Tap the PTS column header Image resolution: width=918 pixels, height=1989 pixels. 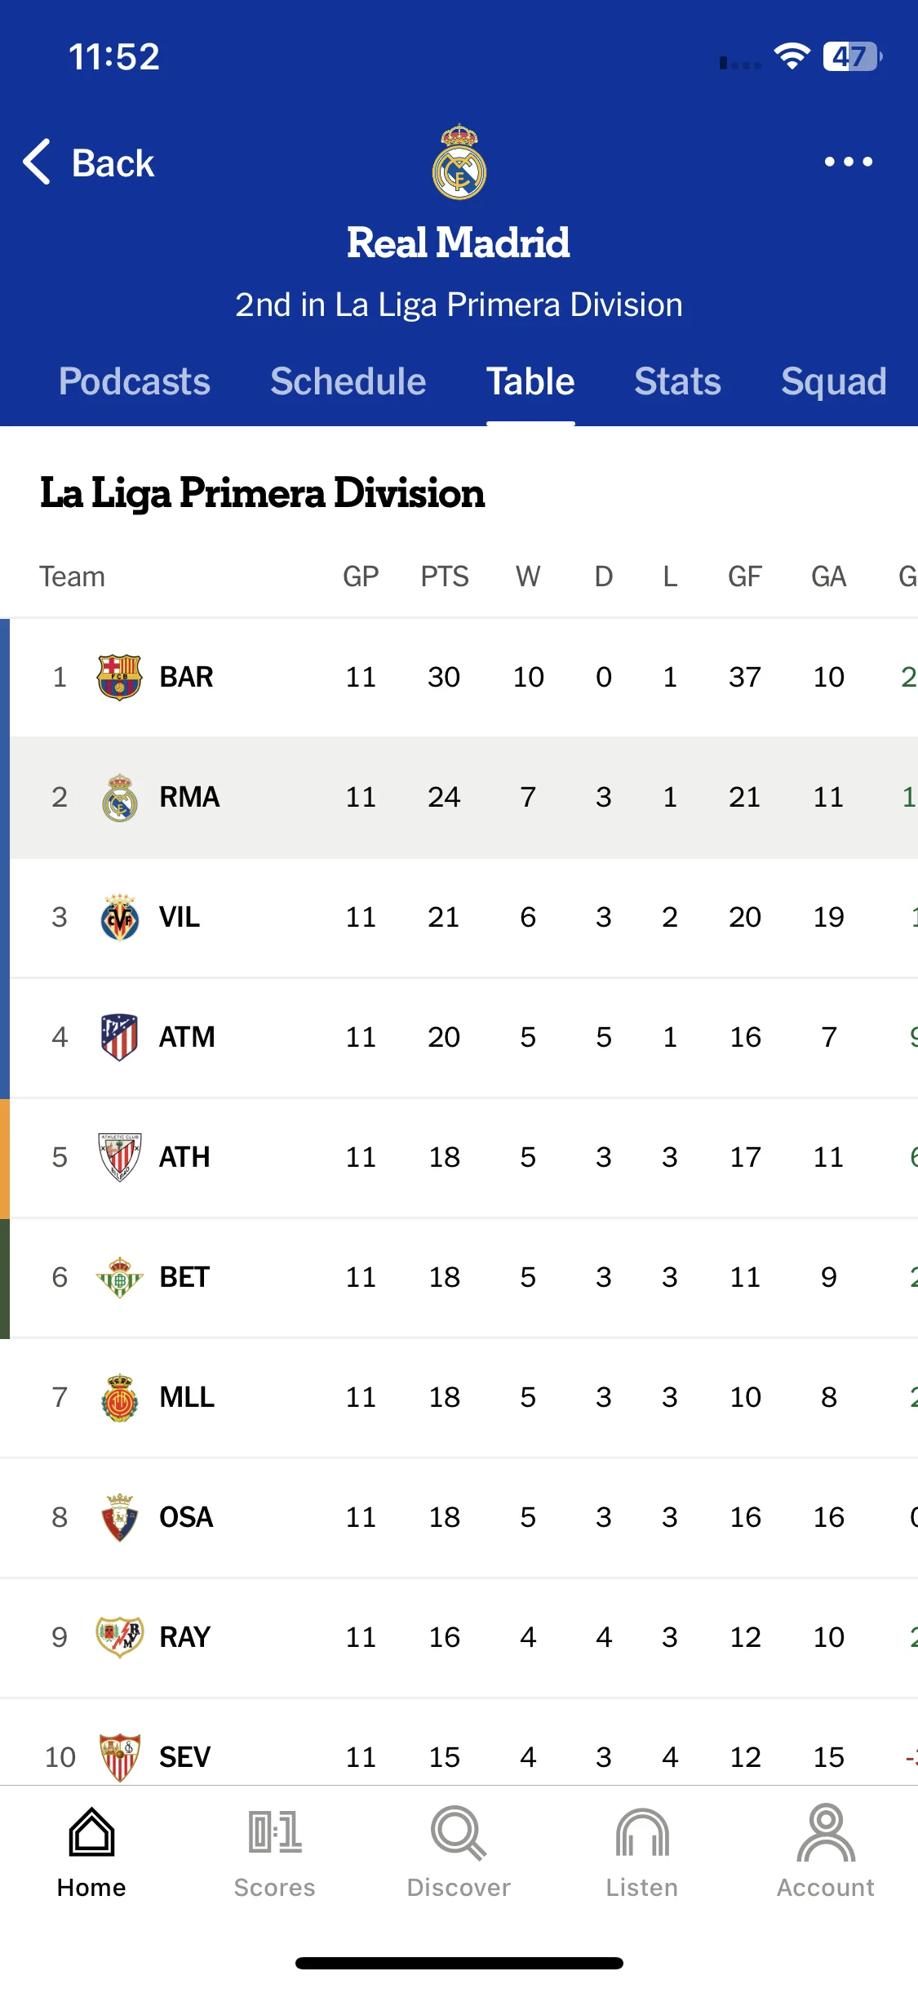click(445, 576)
